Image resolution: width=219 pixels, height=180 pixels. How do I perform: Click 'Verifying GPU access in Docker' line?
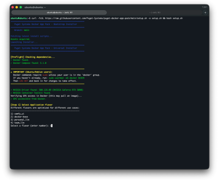tap(46, 96)
